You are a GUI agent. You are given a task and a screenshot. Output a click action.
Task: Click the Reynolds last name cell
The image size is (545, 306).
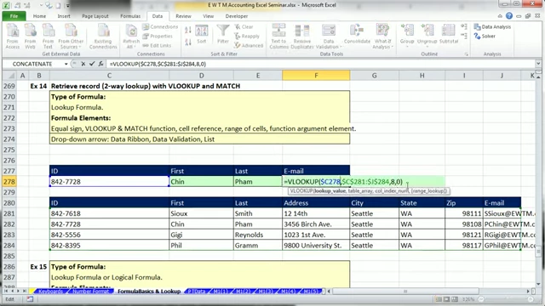pos(257,235)
